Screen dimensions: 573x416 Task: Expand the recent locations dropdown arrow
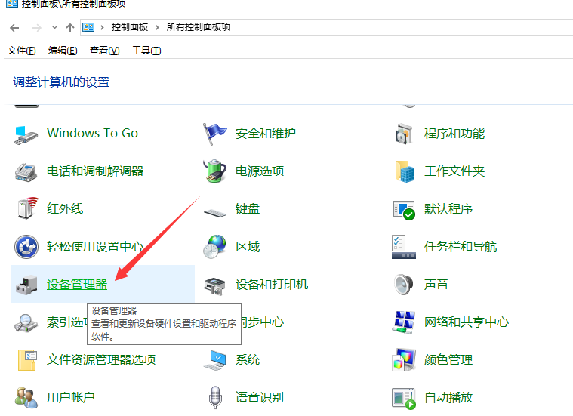(x=54, y=28)
